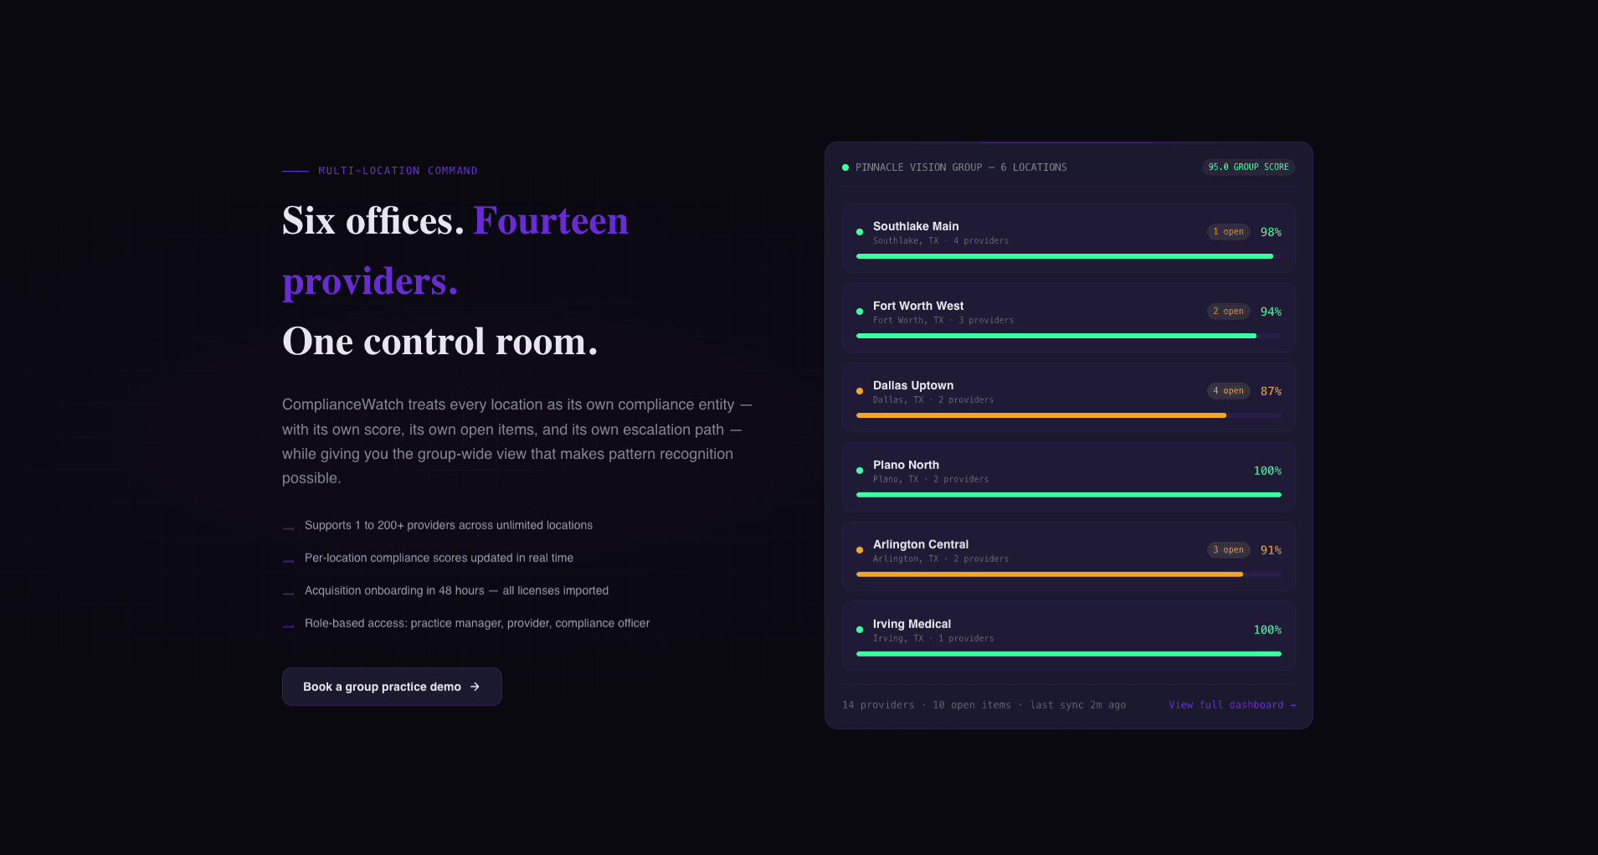Click the green dot beside Pinnacle Vision Group
This screenshot has width=1598, height=855.
click(845, 167)
